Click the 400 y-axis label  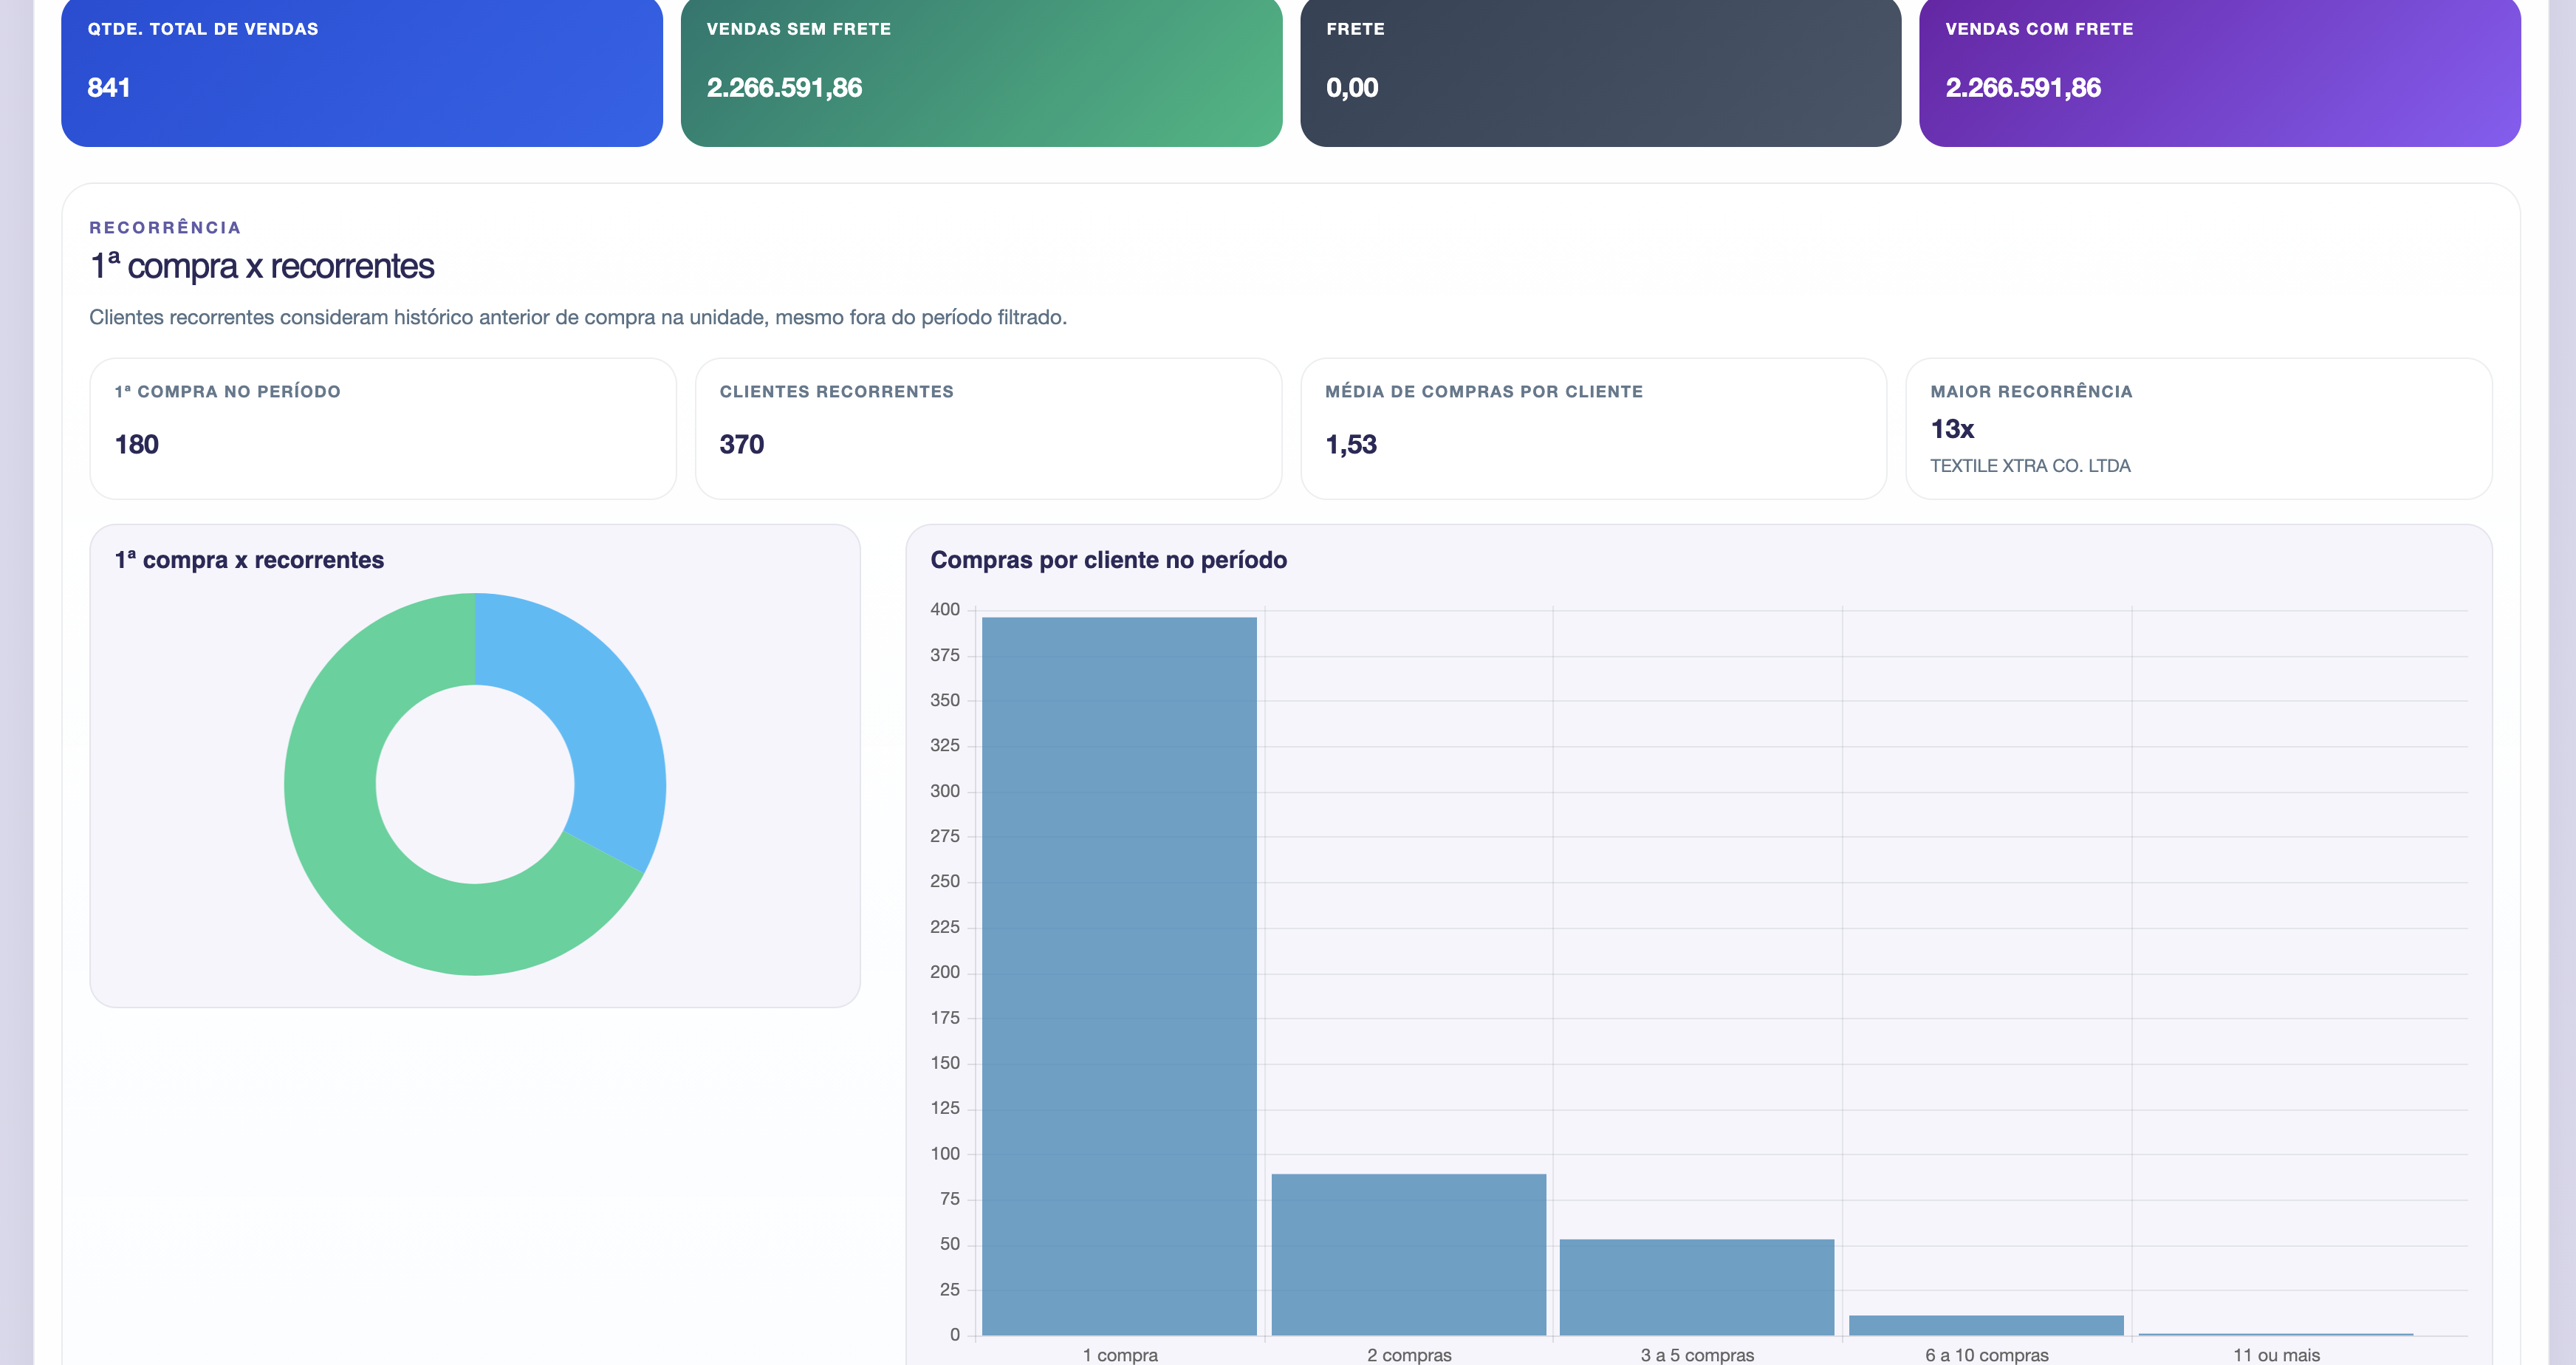click(x=944, y=609)
